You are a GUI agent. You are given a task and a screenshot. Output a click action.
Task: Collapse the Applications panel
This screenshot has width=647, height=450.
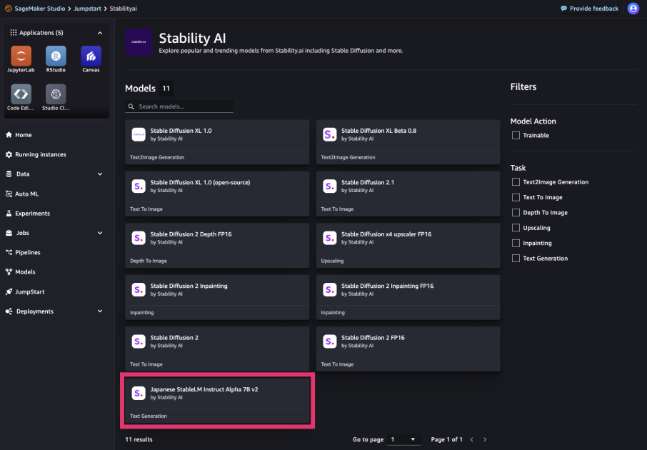(x=100, y=32)
